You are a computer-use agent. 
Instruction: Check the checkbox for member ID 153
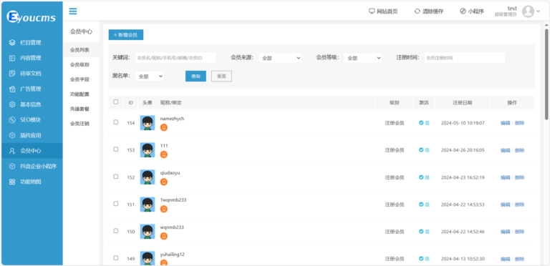(x=116, y=149)
